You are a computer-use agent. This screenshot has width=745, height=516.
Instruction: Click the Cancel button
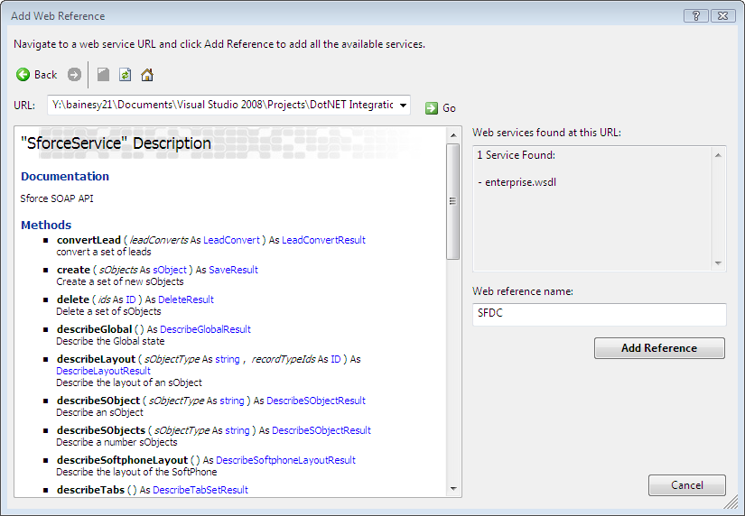pyautogui.click(x=687, y=485)
